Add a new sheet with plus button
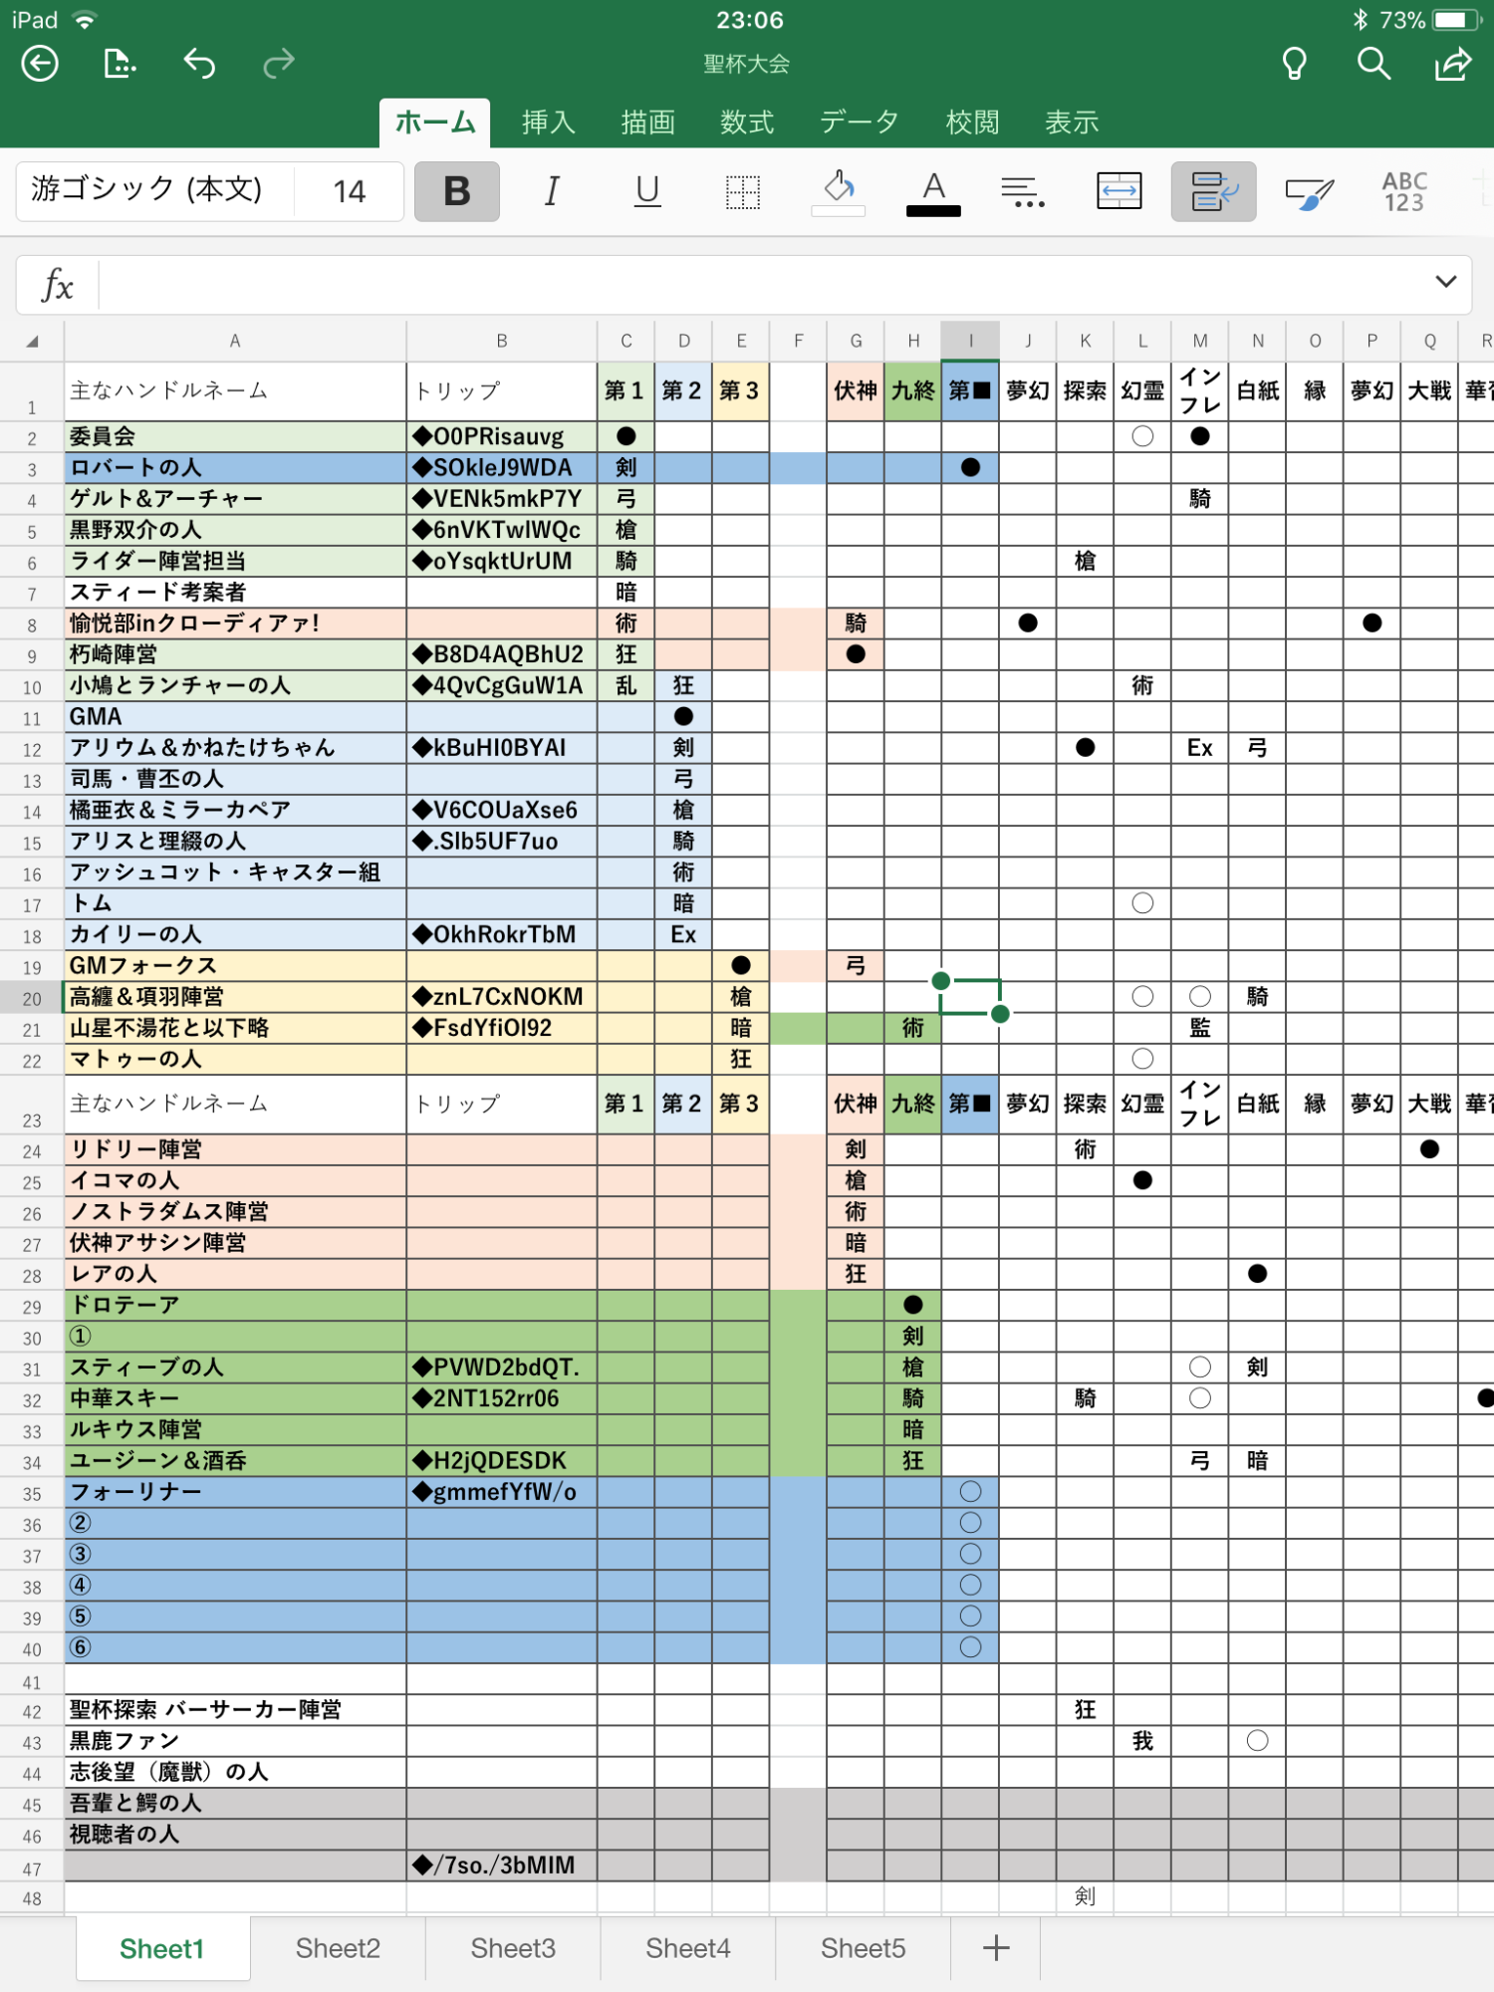This screenshot has width=1494, height=1992. point(996,1948)
